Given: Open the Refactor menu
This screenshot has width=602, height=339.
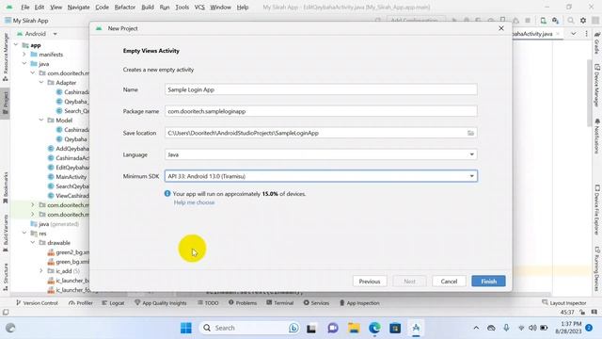Looking at the screenshot, I should [125, 8].
